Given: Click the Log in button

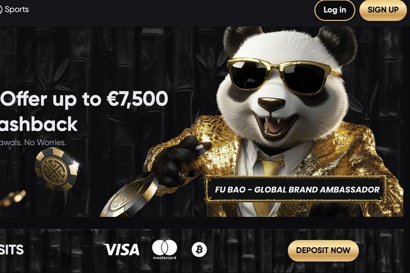Looking at the screenshot, I should click(x=334, y=10).
